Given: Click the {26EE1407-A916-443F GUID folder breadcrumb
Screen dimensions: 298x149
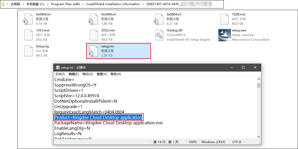Looking at the screenshot, I should click(x=162, y=4).
